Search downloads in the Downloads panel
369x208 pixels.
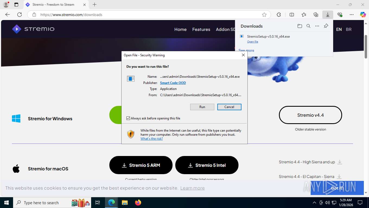click(308, 26)
